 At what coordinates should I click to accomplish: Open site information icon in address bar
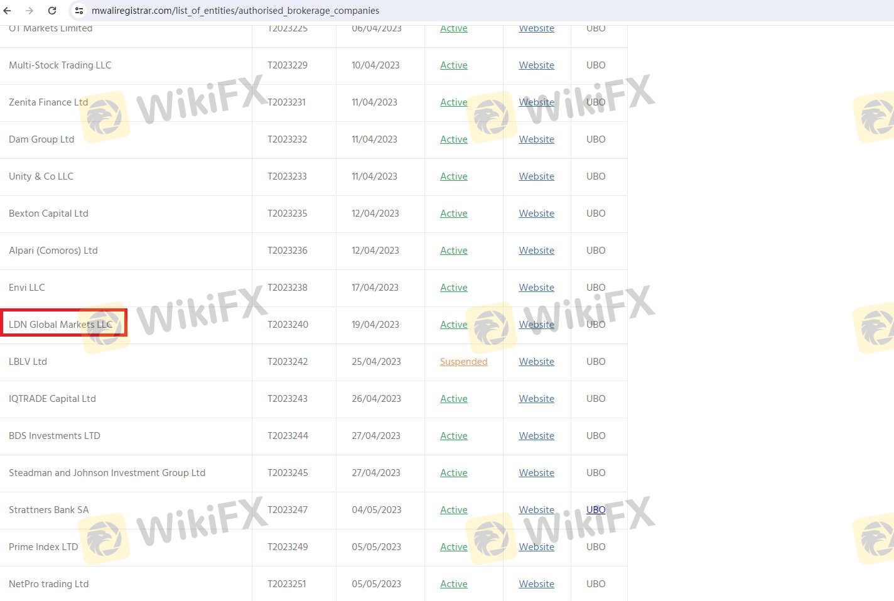pos(79,11)
